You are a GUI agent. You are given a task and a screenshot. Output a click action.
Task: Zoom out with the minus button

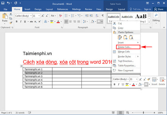click(133, 113)
